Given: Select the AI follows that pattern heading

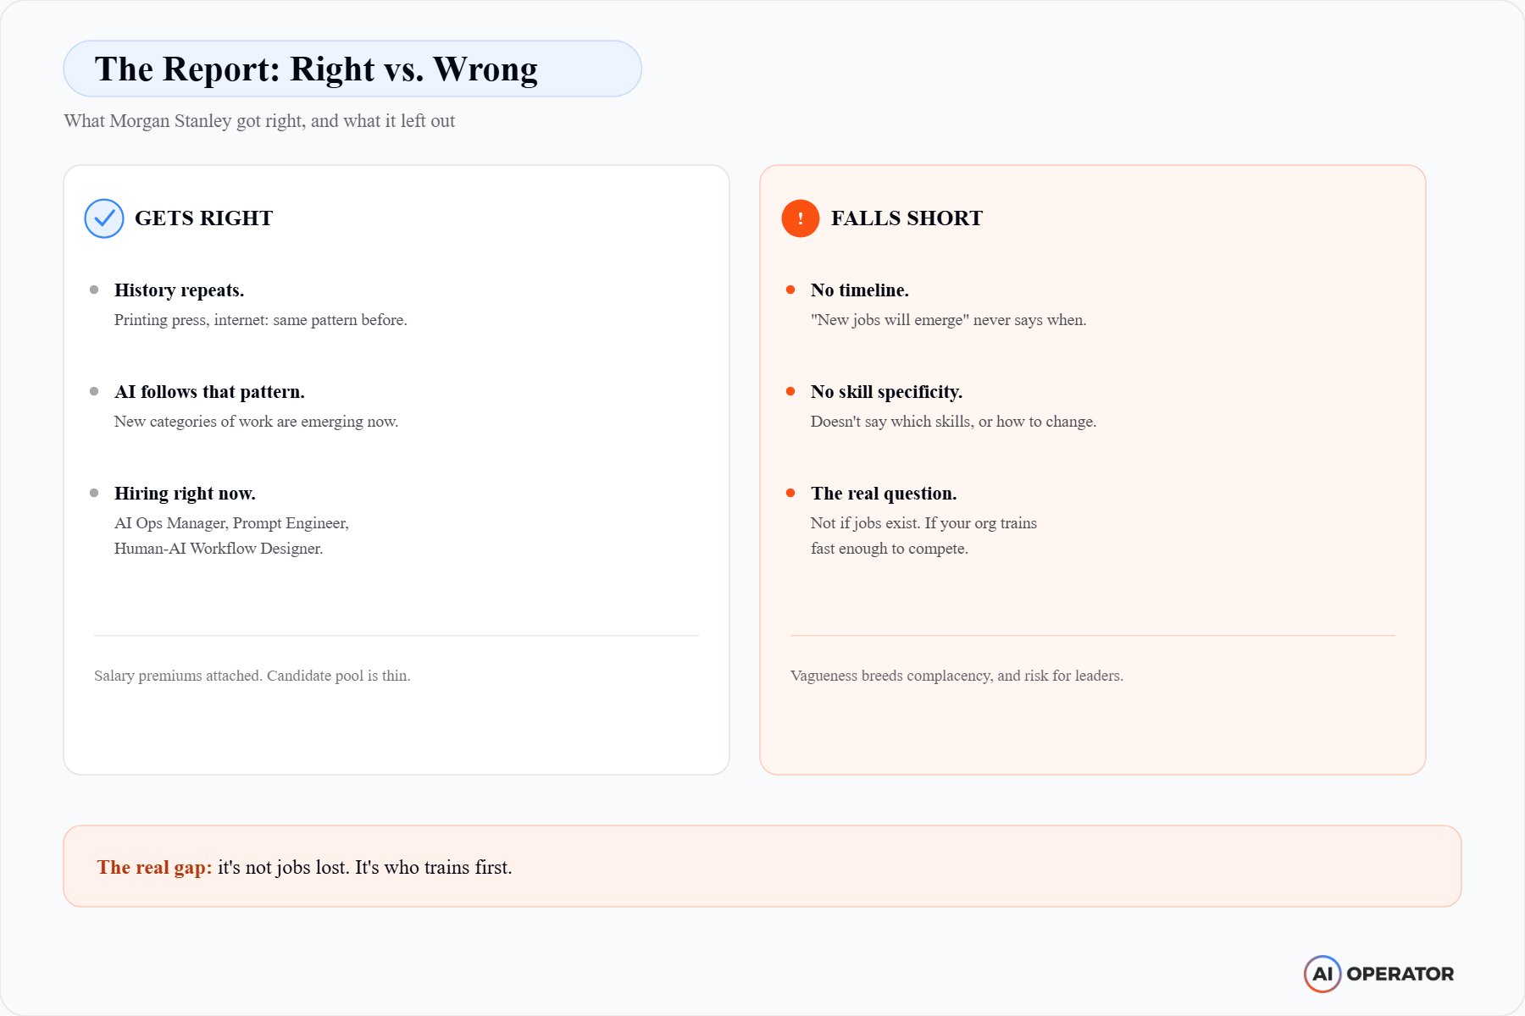Looking at the screenshot, I should [x=209, y=392].
